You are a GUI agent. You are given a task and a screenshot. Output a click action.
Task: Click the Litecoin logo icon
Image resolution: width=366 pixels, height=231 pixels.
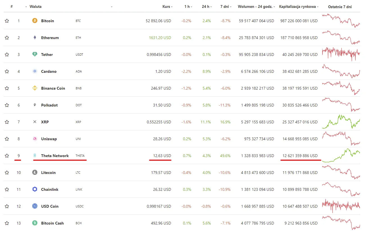(x=35, y=172)
